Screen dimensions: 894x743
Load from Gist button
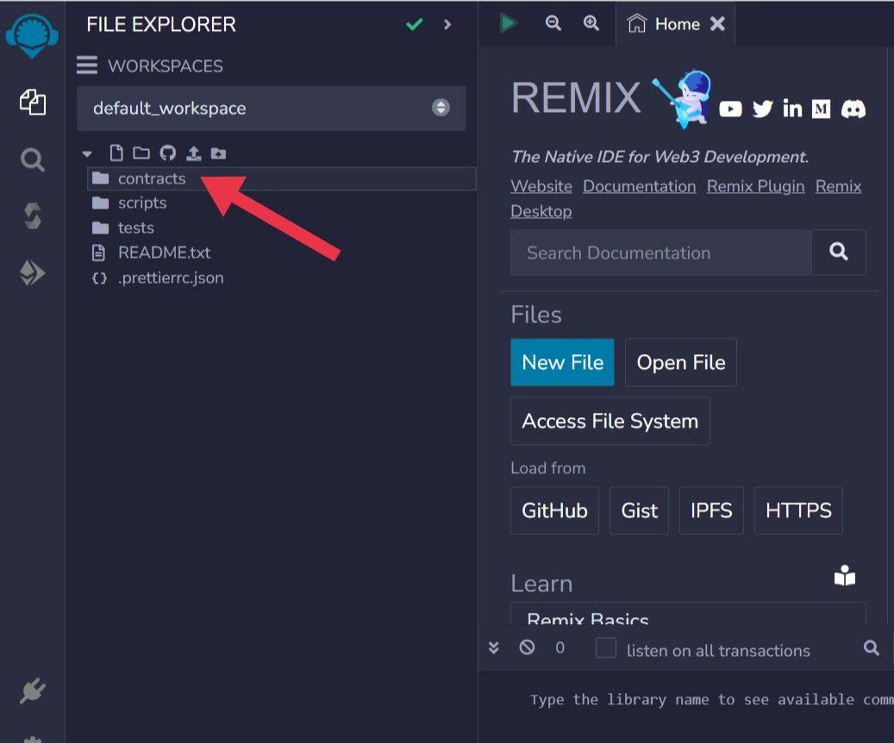(x=639, y=510)
